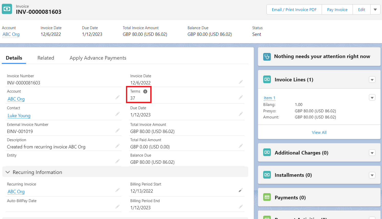The height and width of the screenshot is (219, 382).
Task: Open the Installments dropdown menu
Action: pyautogui.click(x=372, y=175)
